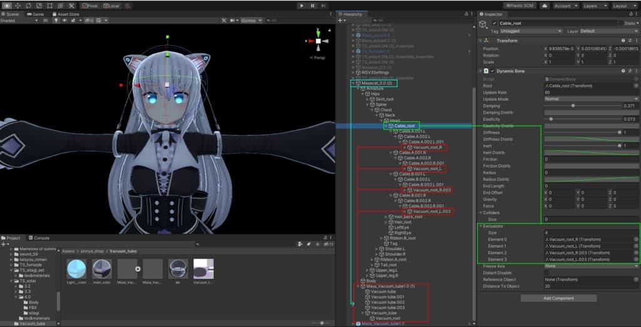This screenshot has width=641, height=327.
Task: Enable the Static checkbox in Inspector
Action: 621,23
